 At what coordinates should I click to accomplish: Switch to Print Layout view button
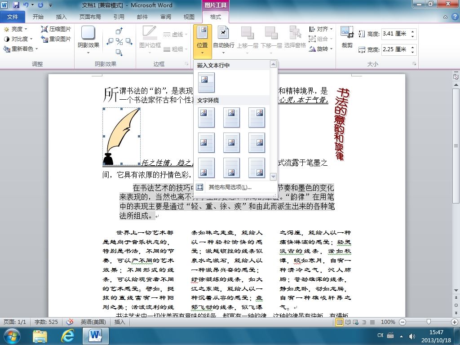(339, 322)
